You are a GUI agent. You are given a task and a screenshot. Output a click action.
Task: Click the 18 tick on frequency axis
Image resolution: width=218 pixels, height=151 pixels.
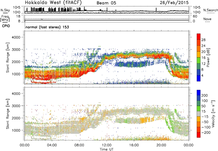pos(18,16)
